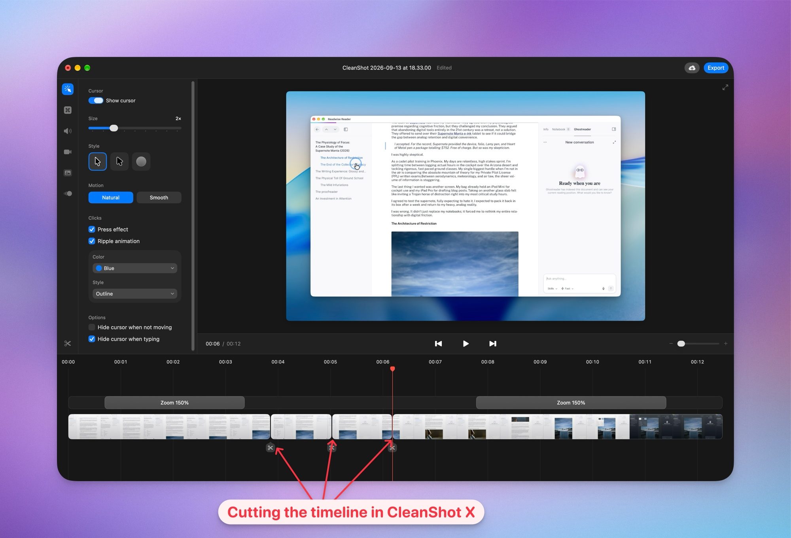Viewport: 791px width, 538px height.
Task: Click the Export button
Action: (x=716, y=68)
